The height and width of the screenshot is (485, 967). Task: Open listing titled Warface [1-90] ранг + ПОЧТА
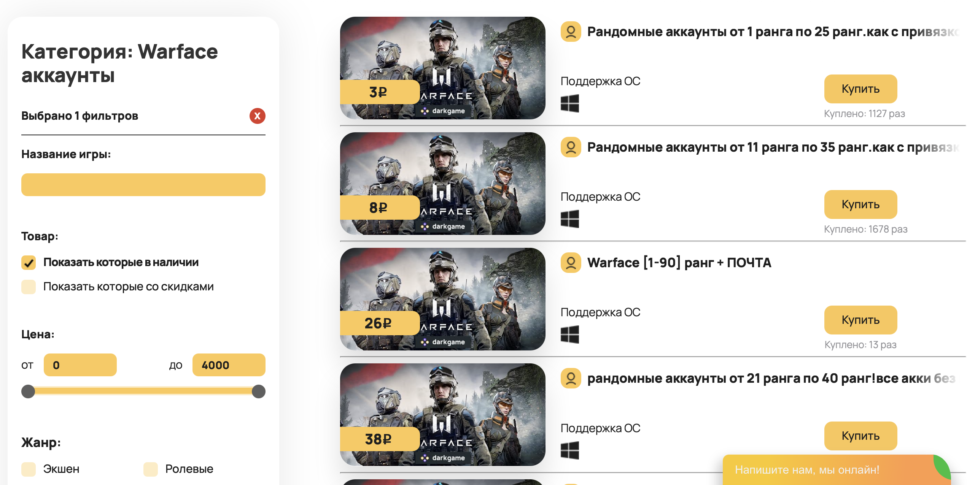pyautogui.click(x=679, y=263)
